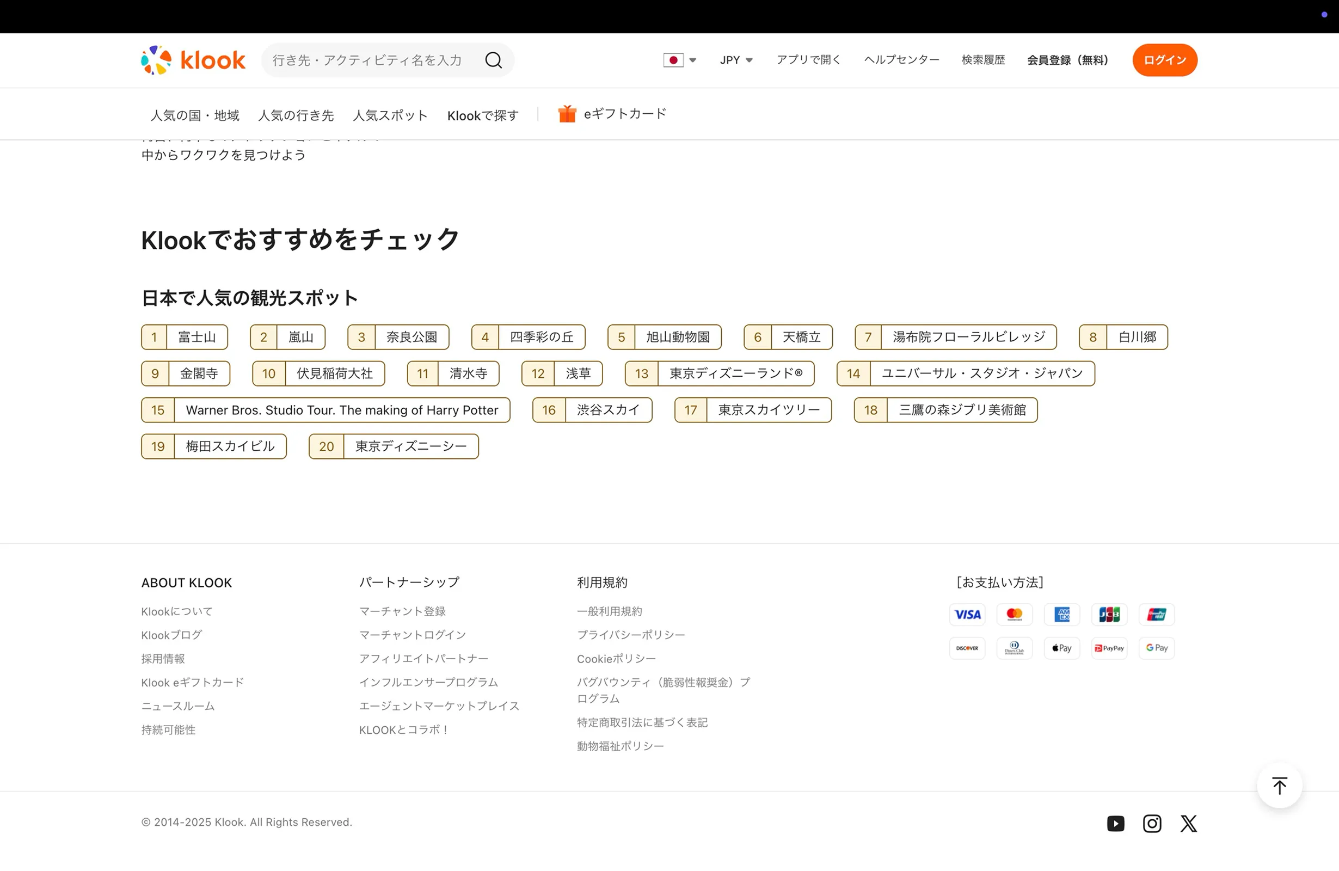
Task: Select spot 1 富士山
Action: pyautogui.click(x=185, y=337)
